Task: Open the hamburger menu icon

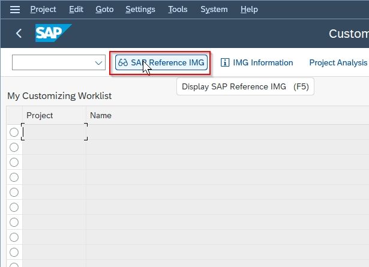Action: (x=15, y=10)
